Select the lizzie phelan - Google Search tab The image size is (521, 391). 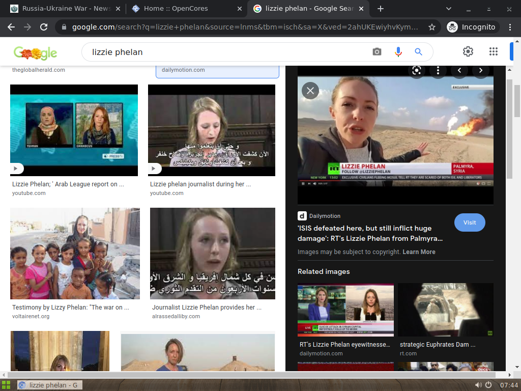point(308,9)
